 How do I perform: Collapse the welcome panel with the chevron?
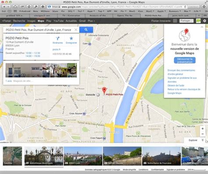click(x=202, y=27)
